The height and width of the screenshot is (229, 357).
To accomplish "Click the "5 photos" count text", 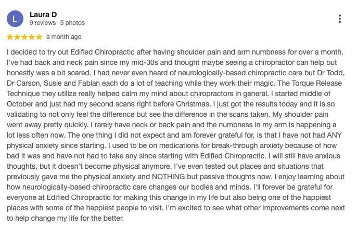I will 72,23.
